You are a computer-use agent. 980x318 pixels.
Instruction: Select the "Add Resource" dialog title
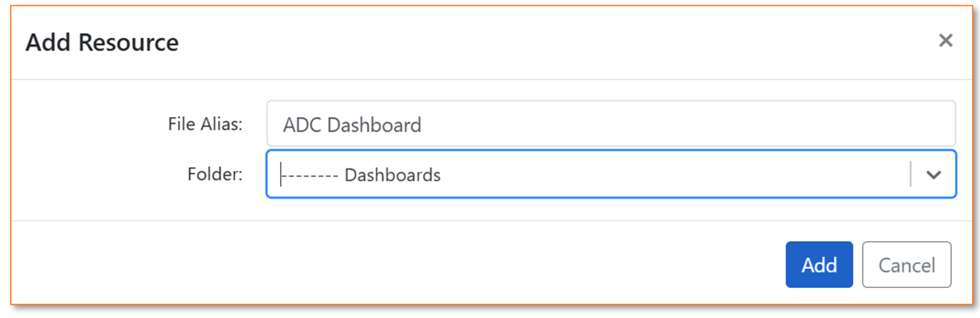[x=102, y=43]
